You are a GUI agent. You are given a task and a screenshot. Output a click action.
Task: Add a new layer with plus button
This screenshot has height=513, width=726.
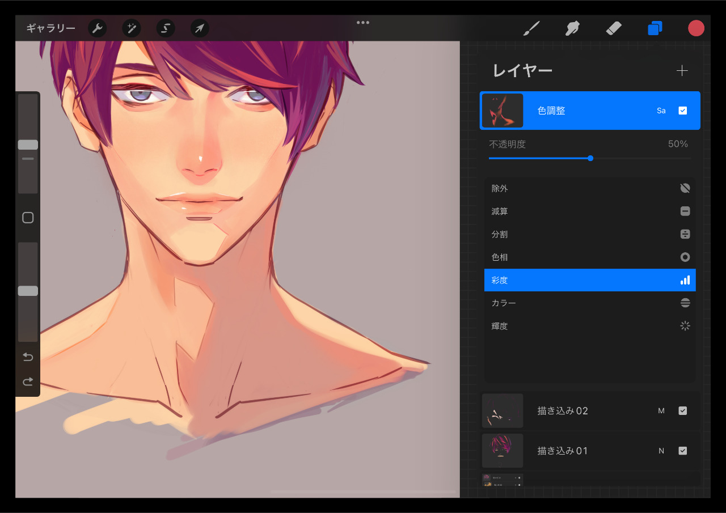click(682, 70)
